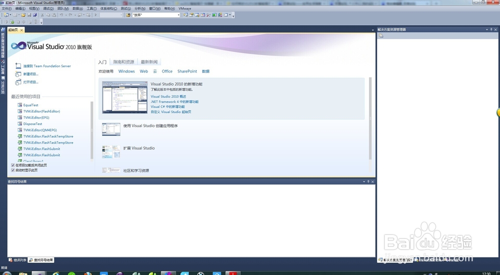Viewport: 500px width, 275px height.
Task: Open Solution Explorer via toolbar icon
Action: click(x=185, y=15)
